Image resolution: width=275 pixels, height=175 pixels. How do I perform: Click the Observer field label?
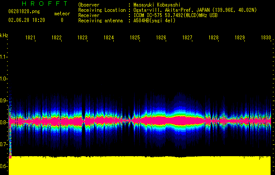coord(89,5)
